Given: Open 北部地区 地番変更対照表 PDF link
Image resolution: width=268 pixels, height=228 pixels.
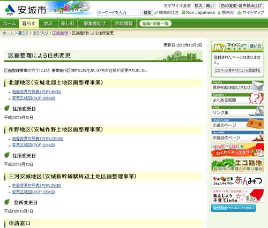Looking at the screenshot, I should pos(36,92).
